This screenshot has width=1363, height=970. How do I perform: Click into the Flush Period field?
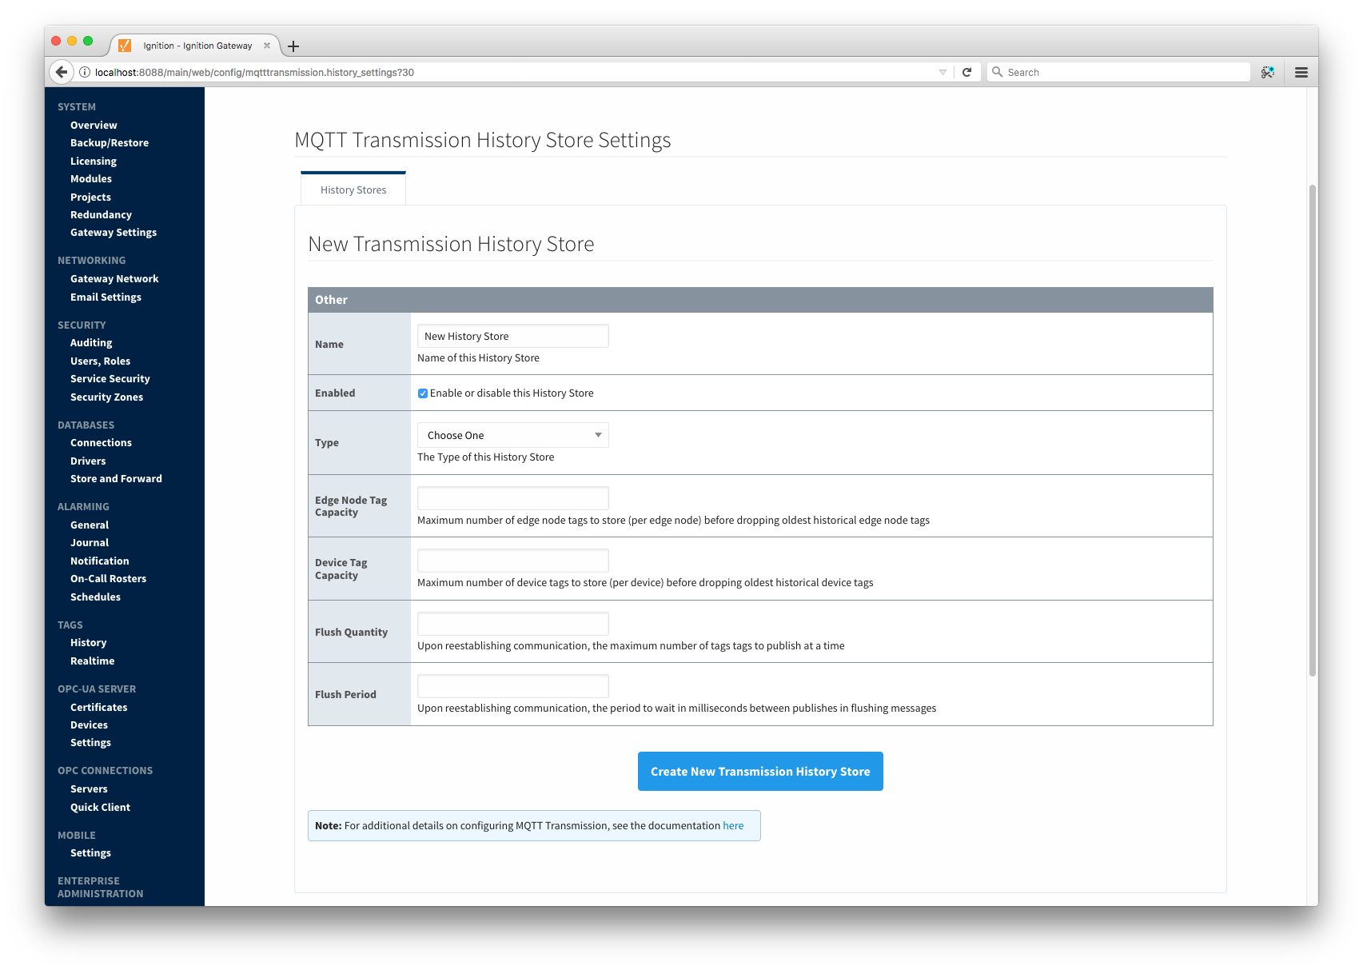pyautogui.click(x=512, y=686)
